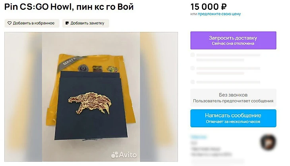Write to seller with Написать сообщение
This screenshot has width=290, height=166.
pos(233,118)
